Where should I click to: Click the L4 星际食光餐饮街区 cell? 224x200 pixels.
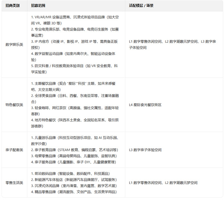tap(145, 105)
